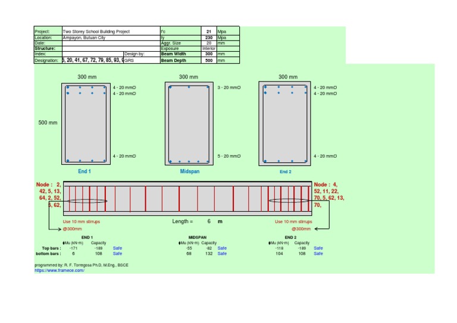457x323 pixels.
Task: Select END 1 top bar moment -171
Action: (73, 249)
